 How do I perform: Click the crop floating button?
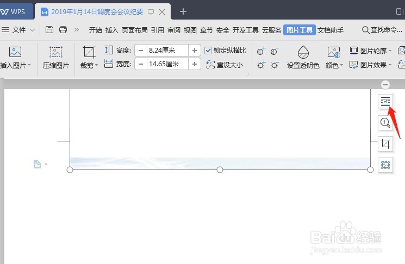tap(385, 144)
